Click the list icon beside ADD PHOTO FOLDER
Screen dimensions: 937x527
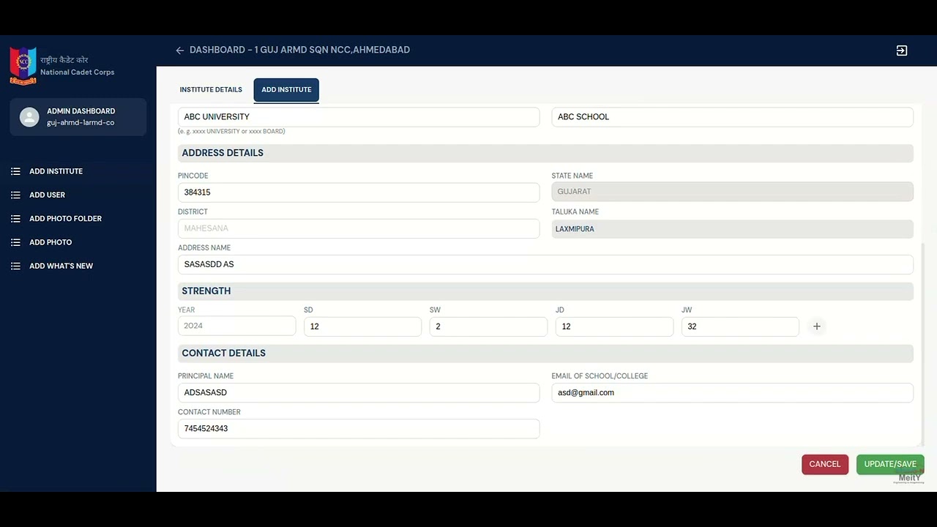(x=15, y=219)
